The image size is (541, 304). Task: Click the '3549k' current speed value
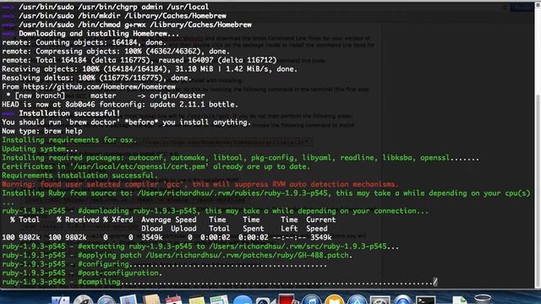click(x=321, y=237)
